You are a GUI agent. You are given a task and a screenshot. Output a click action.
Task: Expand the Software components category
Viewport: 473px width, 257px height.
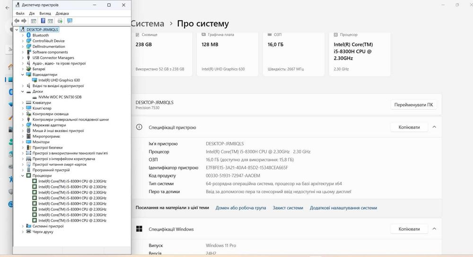click(23, 52)
